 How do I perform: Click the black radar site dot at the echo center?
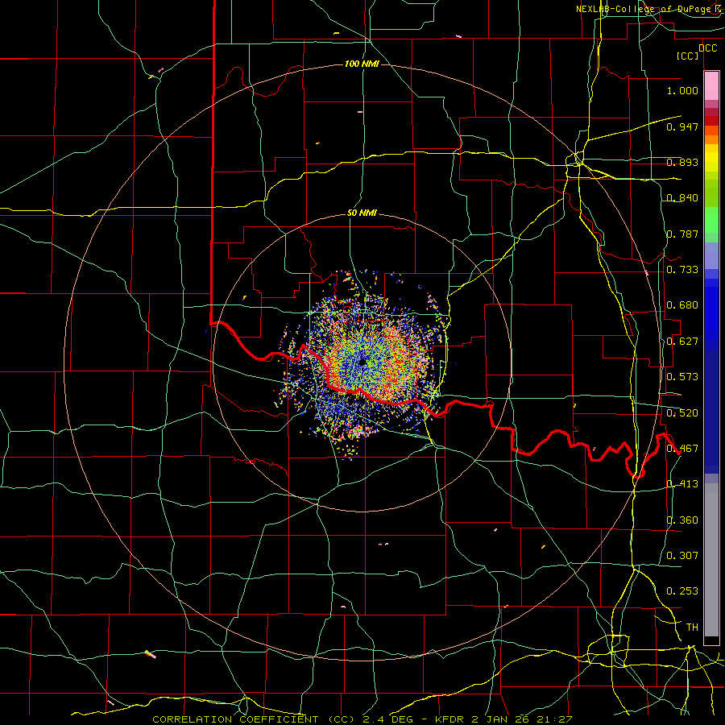(x=362, y=362)
